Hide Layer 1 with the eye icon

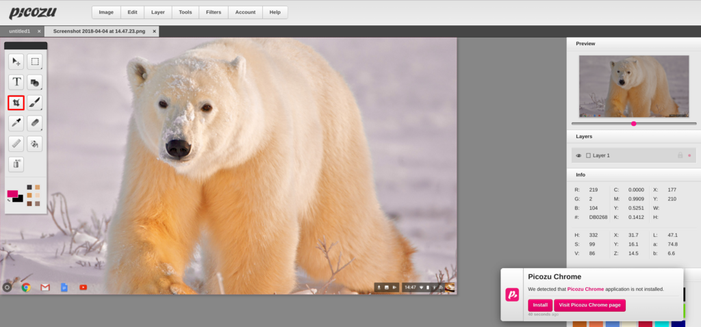coord(578,155)
